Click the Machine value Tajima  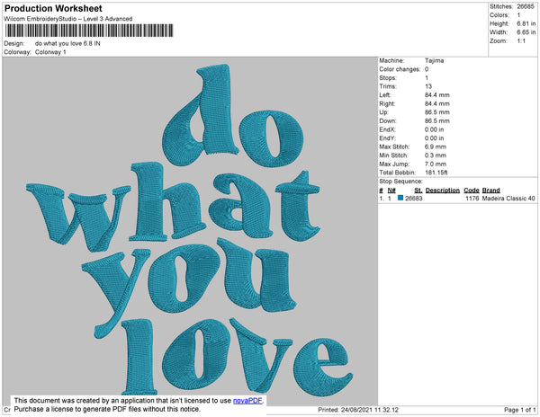tap(434, 61)
